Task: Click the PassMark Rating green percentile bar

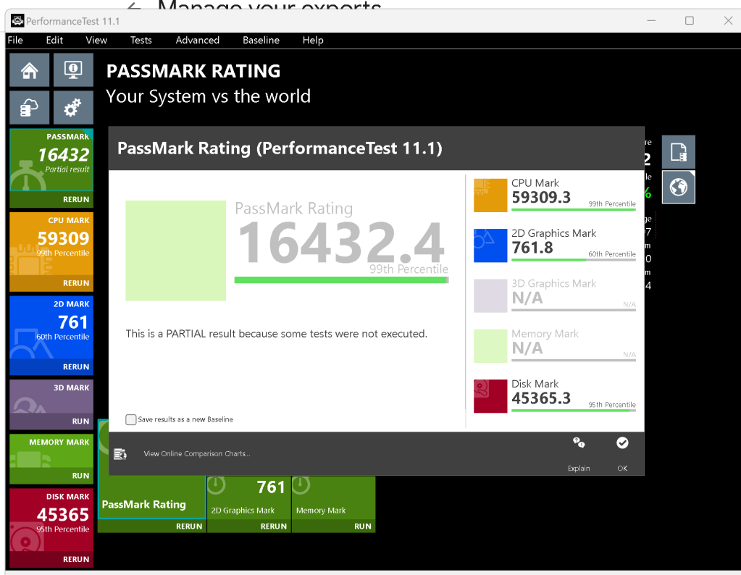Action: click(341, 280)
